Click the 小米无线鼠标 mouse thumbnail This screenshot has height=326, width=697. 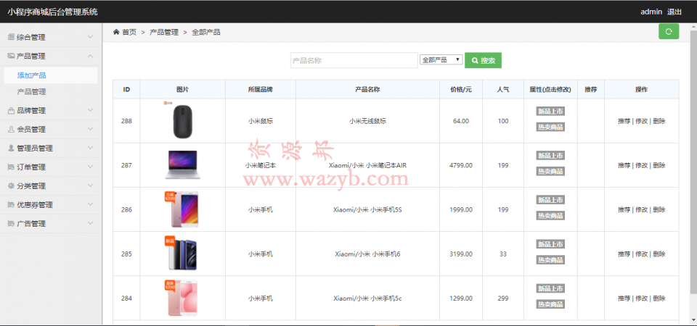coord(182,120)
